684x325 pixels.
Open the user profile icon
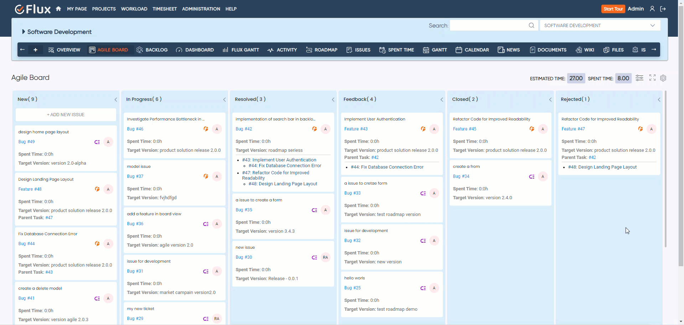coord(652,9)
